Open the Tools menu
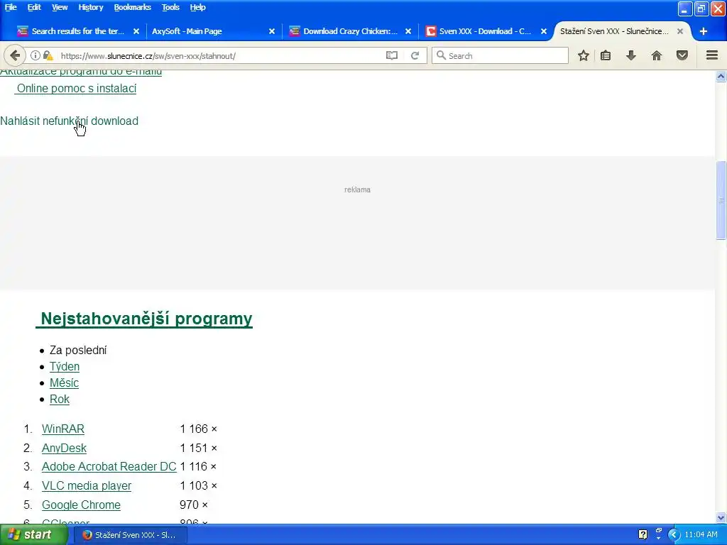 click(170, 7)
